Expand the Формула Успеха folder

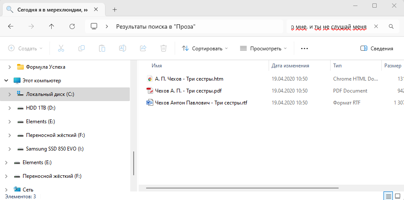click(x=9, y=67)
